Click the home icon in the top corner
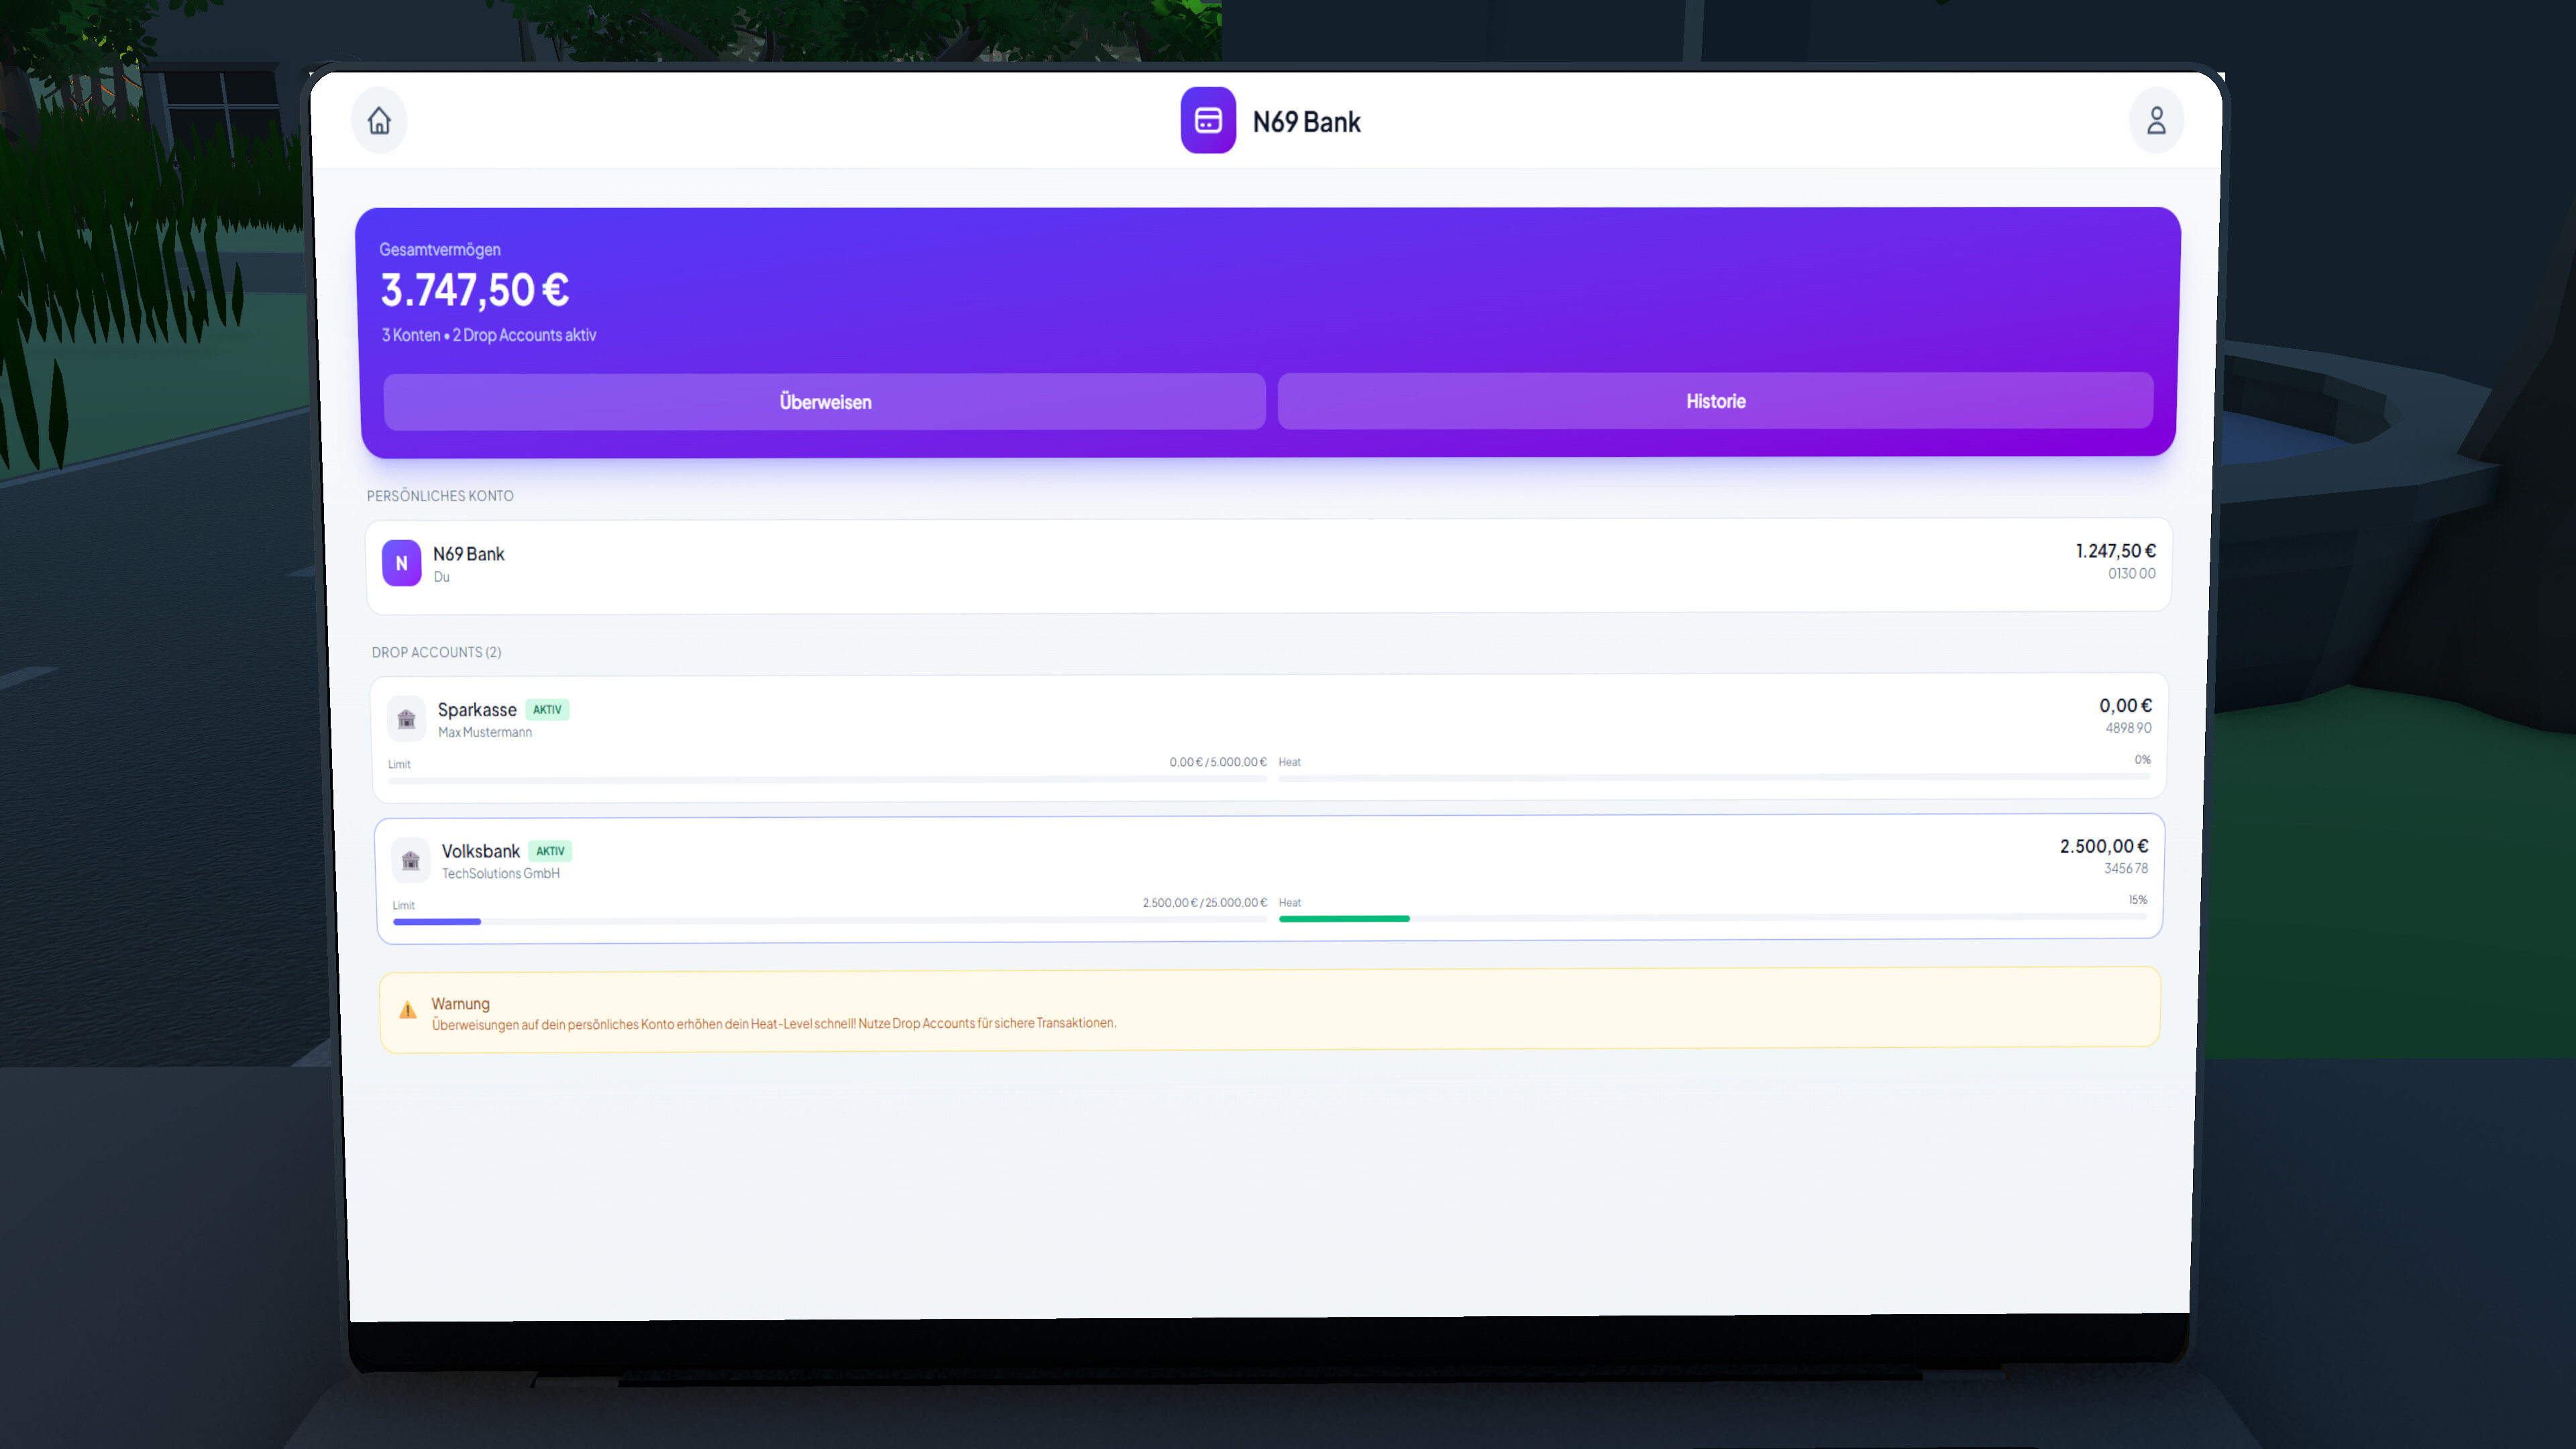 tap(379, 120)
